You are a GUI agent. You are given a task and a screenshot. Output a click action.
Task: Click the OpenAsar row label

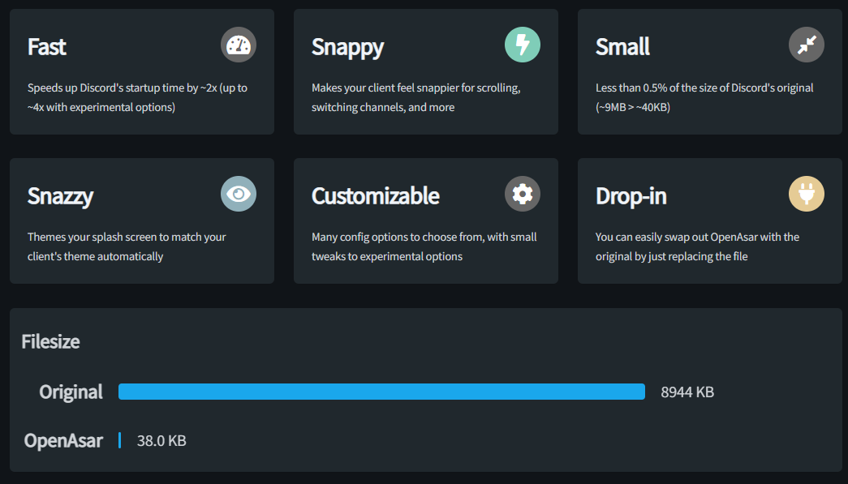[x=63, y=441]
